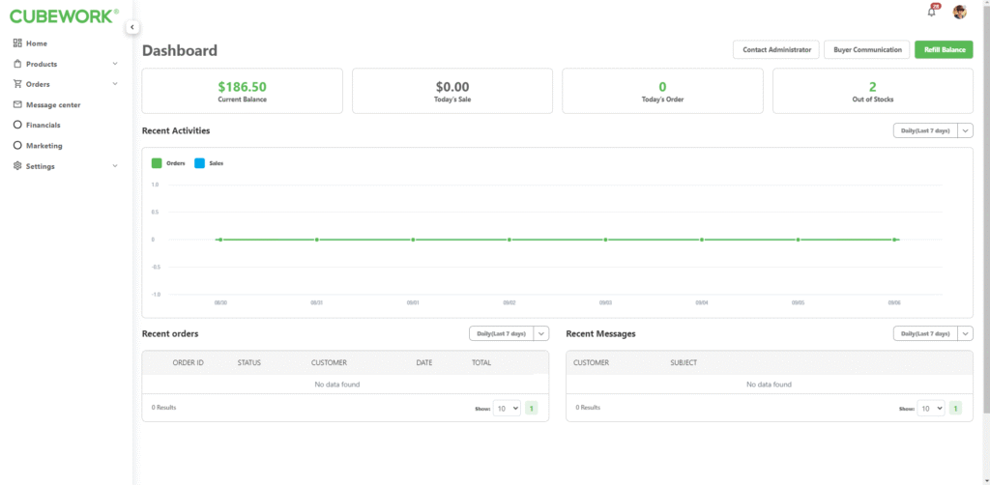Click the Message center envelope icon
Viewport: 990px width, 485px height.
click(x=17, y=104)
